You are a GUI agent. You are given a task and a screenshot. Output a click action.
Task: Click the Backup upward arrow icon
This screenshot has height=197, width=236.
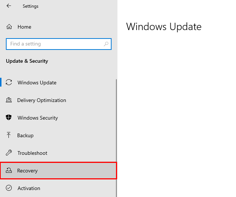[x=9, y=135]
